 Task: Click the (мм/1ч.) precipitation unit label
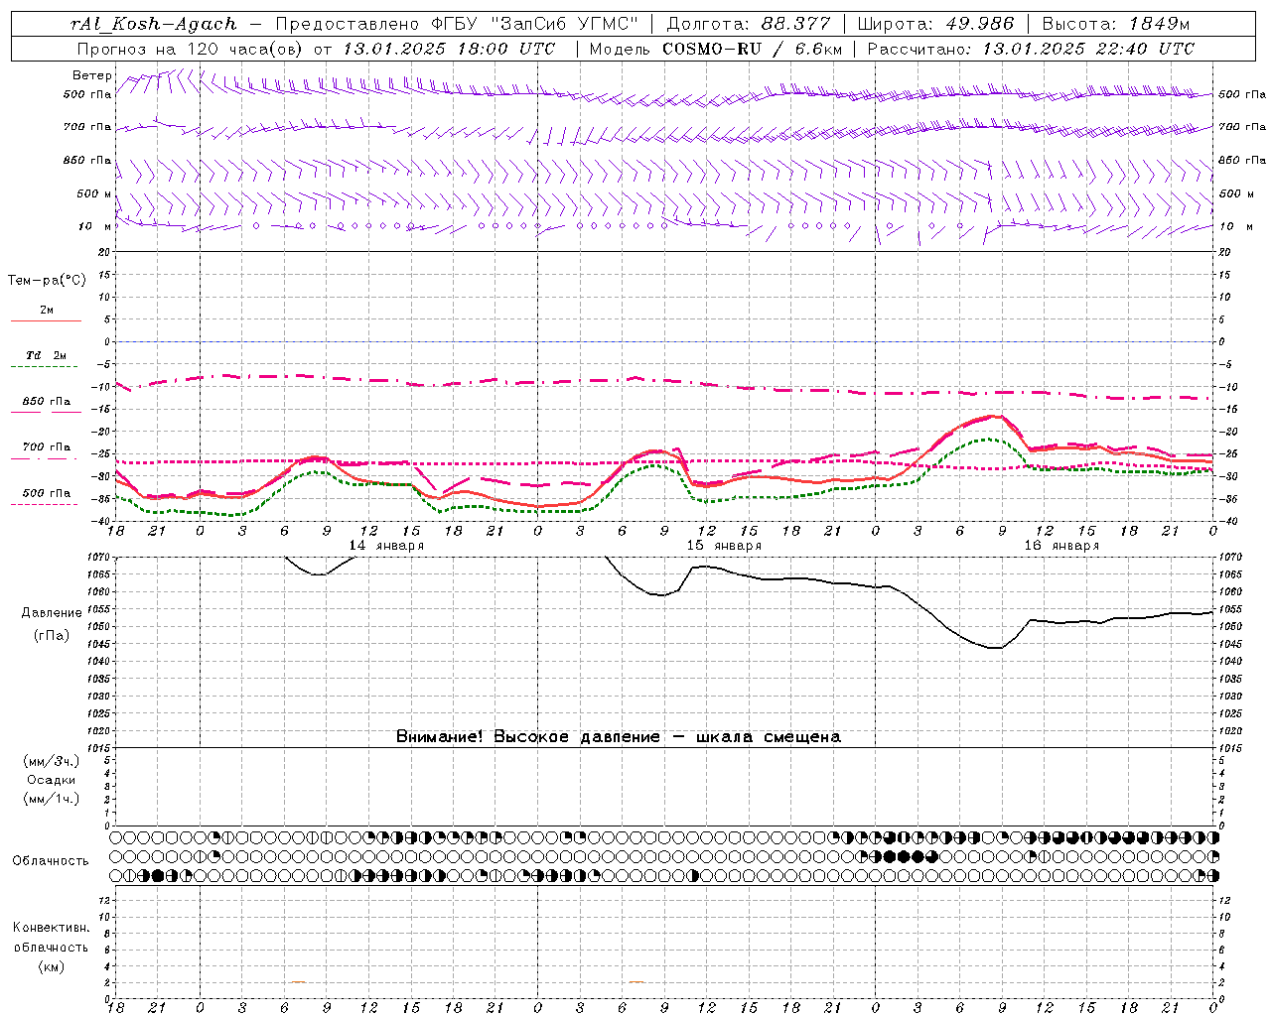click(x=52, y=799)
